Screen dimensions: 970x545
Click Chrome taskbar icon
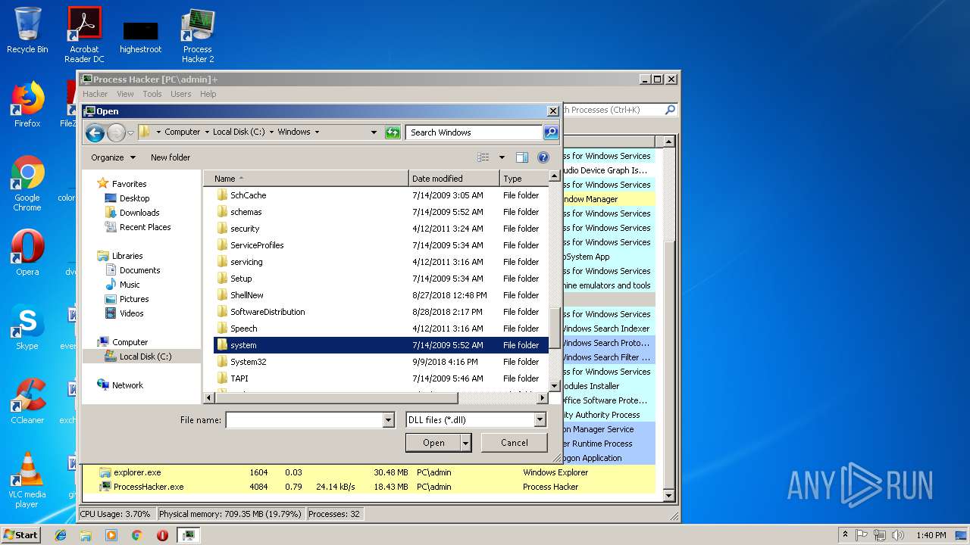point(137,535)
